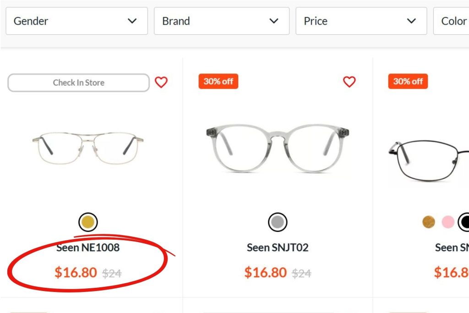Open the Seen SNJT02 product page
469x313 pixels.
click(277, 247)
